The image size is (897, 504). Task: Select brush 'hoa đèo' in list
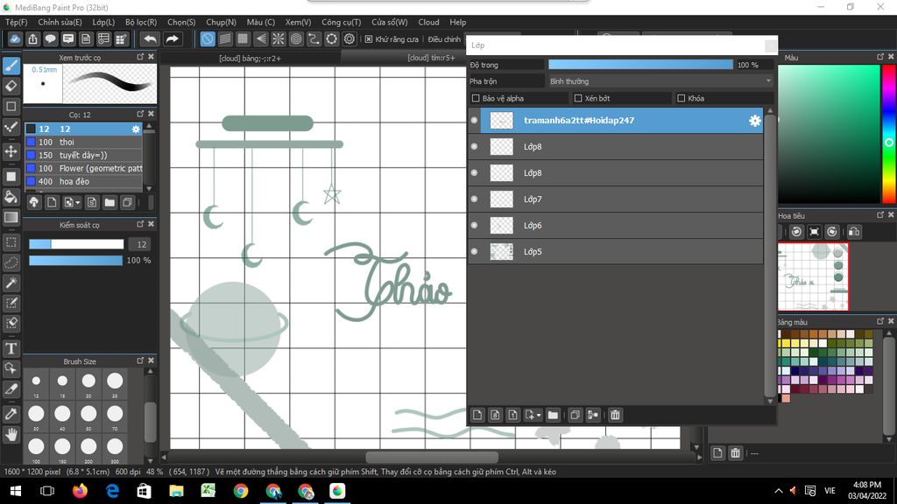[84, 182]
